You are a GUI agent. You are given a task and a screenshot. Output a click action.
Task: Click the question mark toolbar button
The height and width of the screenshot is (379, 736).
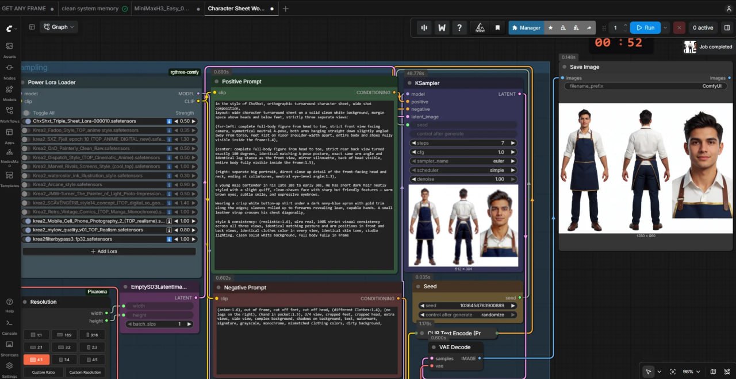pos(459,28)
